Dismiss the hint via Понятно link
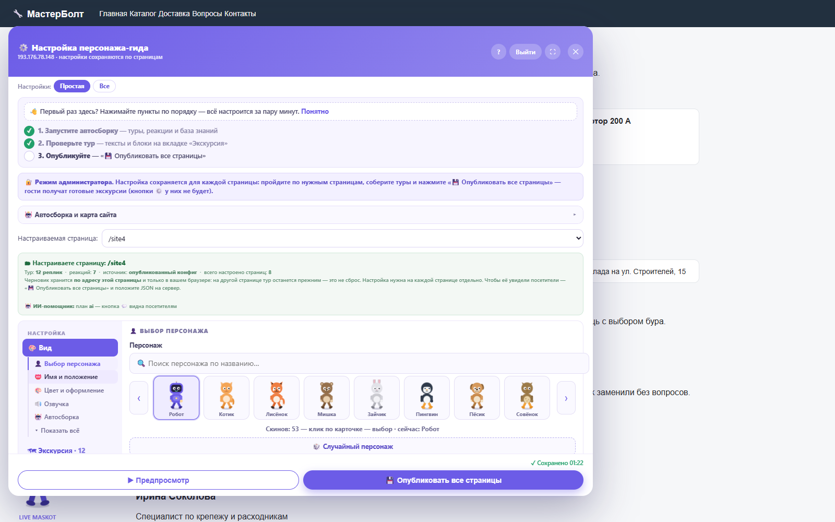Viewport: 835px width, 522px height. pyautogui.click(x=315, y=111)
